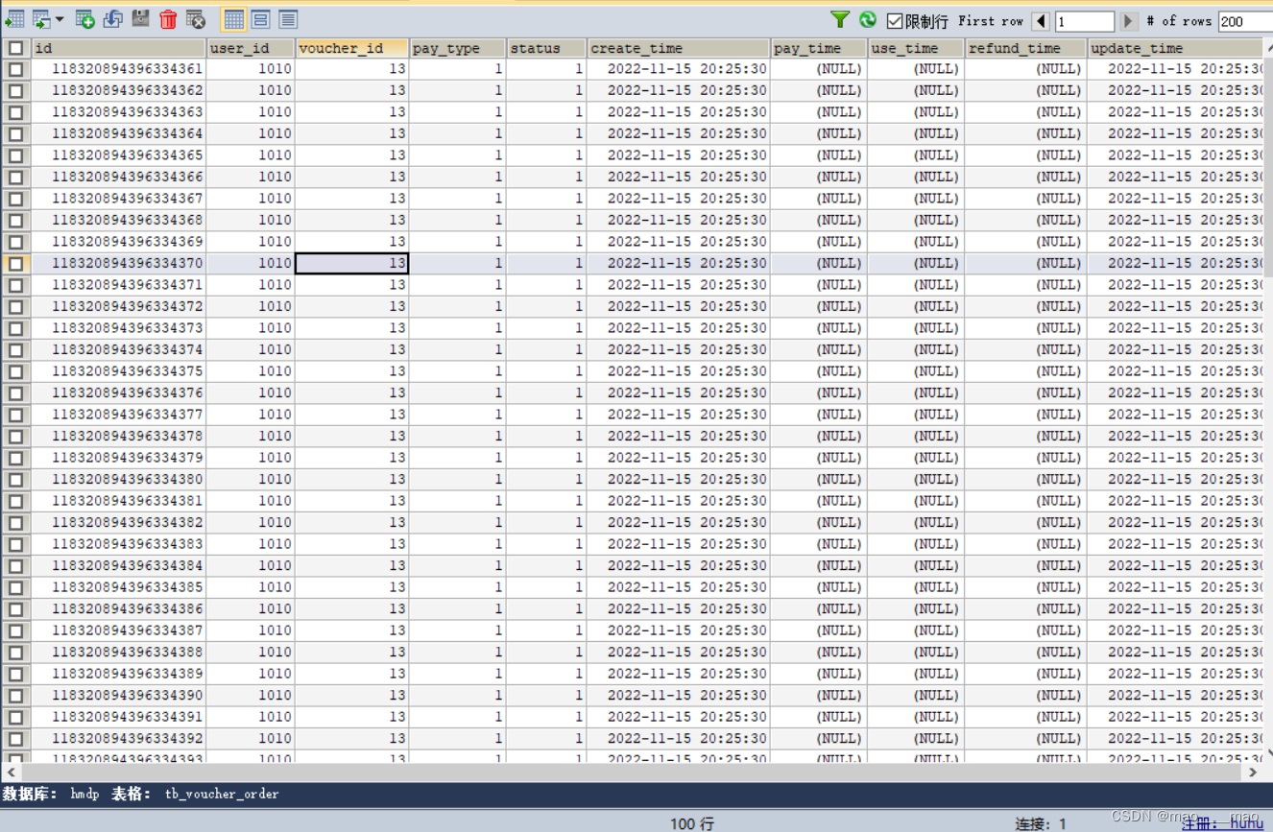Sort by the create_time column header
Image resolution: width=1273 pixels, height=832 pixels.
(679, 48)
